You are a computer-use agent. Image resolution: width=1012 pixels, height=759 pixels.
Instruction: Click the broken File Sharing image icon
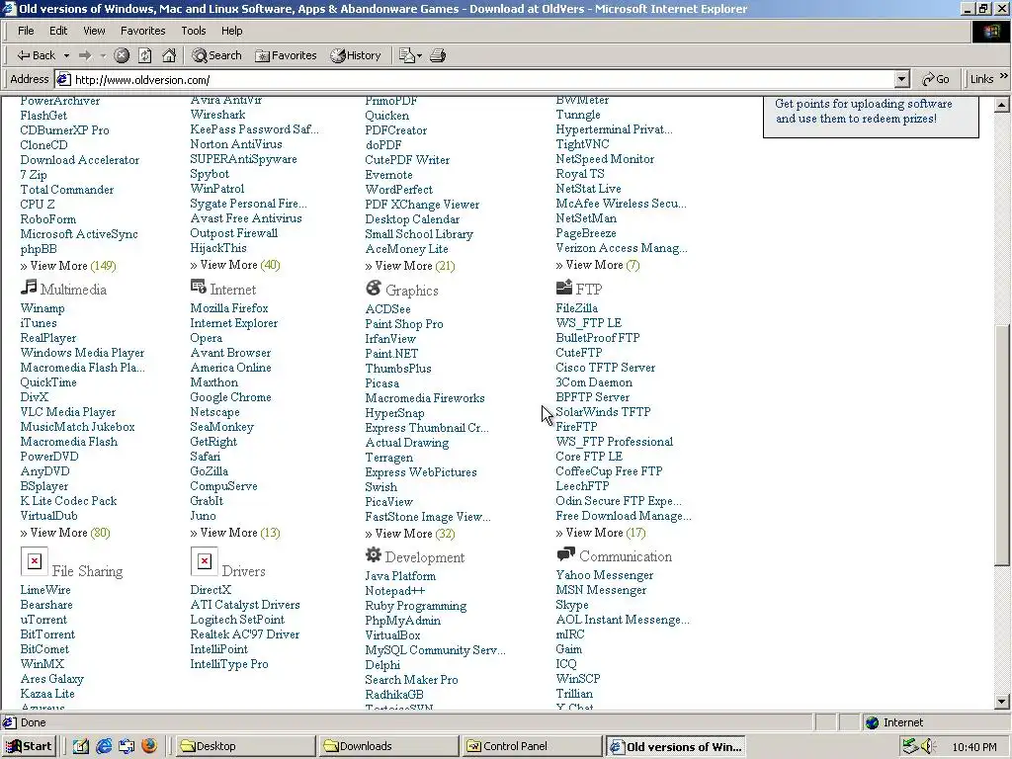35,561
